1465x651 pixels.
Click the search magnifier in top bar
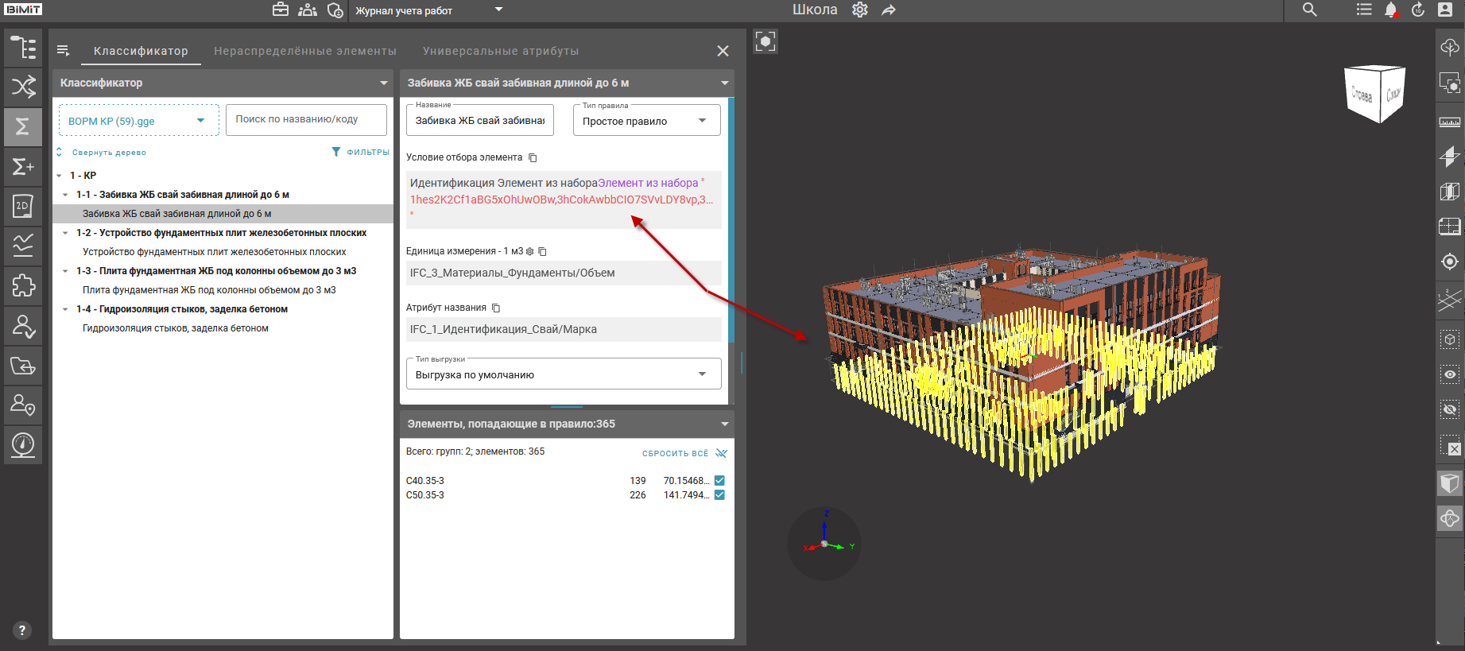(1309, 10)
